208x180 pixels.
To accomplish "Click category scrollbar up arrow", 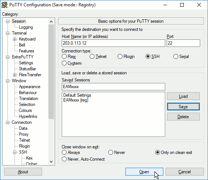I will (51, 22).
